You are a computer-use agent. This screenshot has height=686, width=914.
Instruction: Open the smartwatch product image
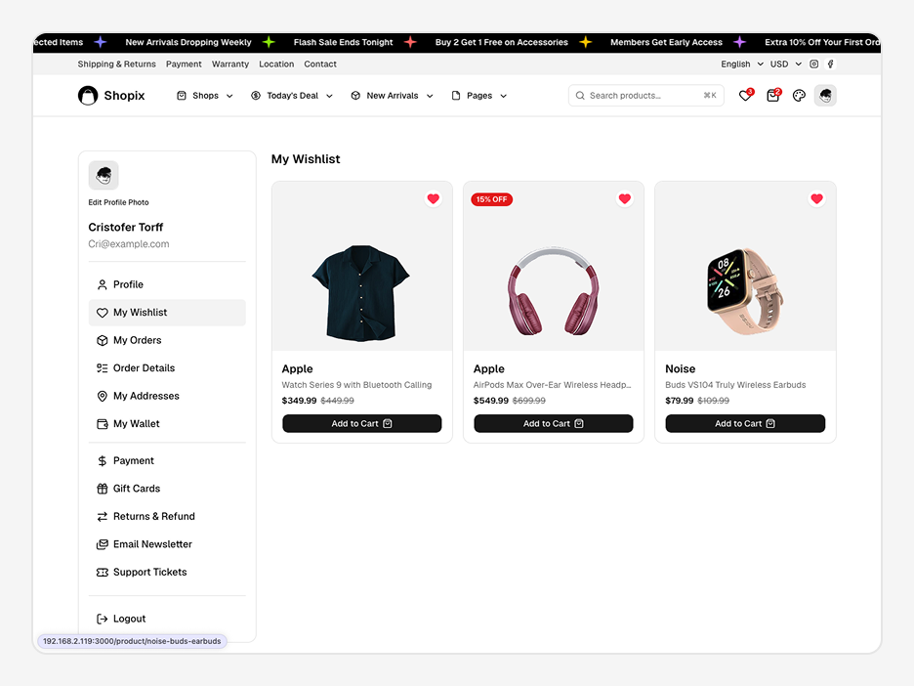point(745,291)
